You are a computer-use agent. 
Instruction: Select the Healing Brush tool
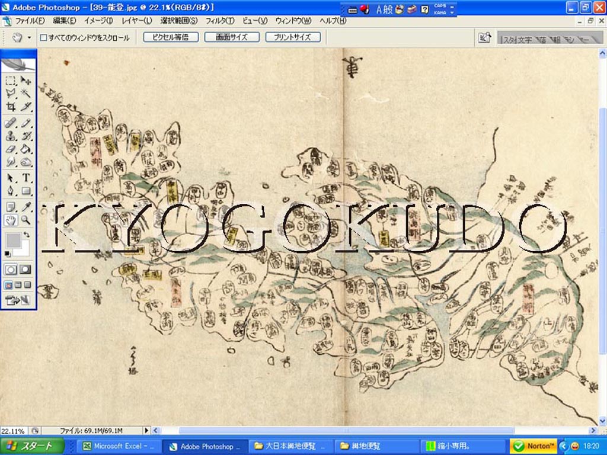[x=11, y=123]
